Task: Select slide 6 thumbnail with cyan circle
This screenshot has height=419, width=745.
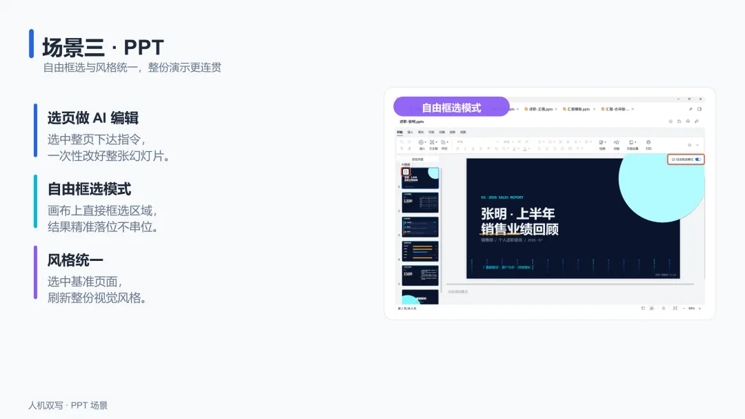Action: point(421,297)
